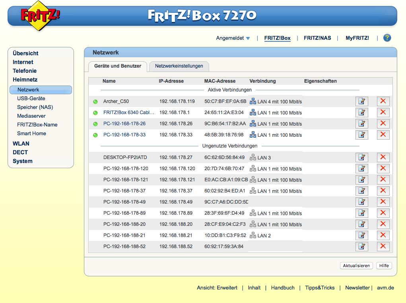Delete the PC-192-168-178-49 entry
406x303 pixels.
click(383, 202)
